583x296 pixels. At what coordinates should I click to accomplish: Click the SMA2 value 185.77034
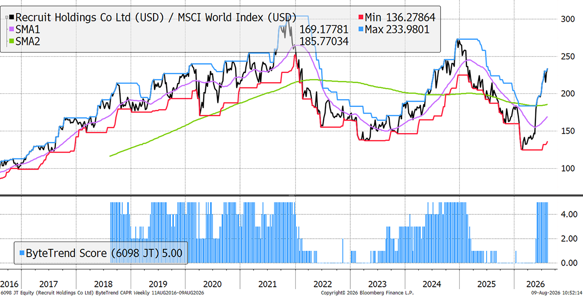[324, 42]
